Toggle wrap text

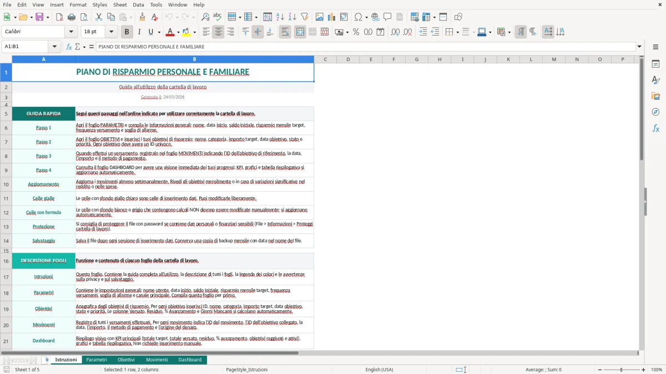[285, 32]
